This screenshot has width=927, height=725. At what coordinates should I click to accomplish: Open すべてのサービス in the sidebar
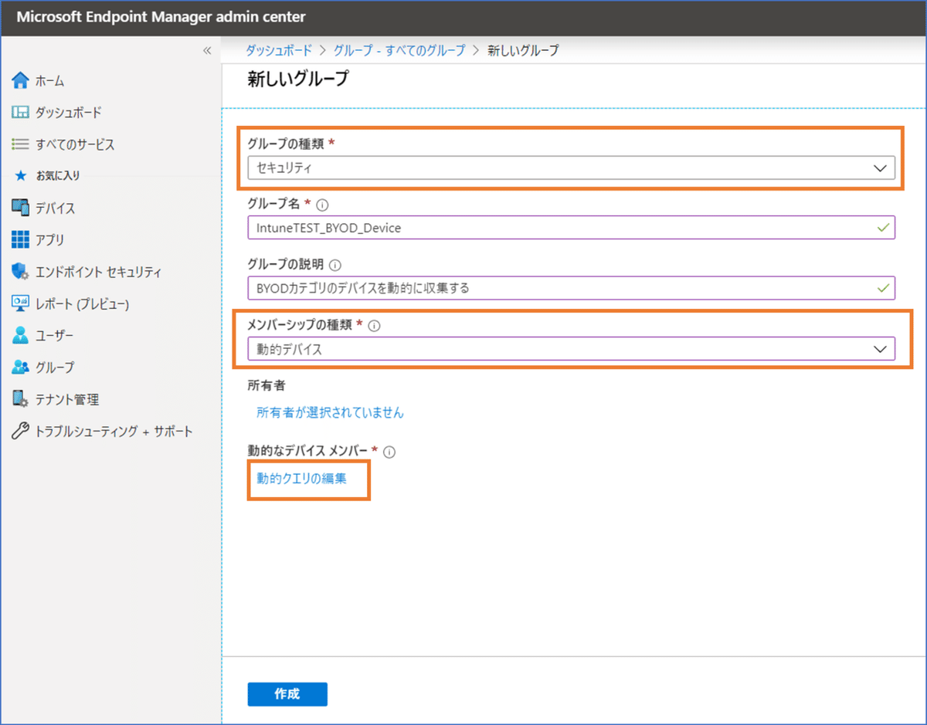pos(75,144)
